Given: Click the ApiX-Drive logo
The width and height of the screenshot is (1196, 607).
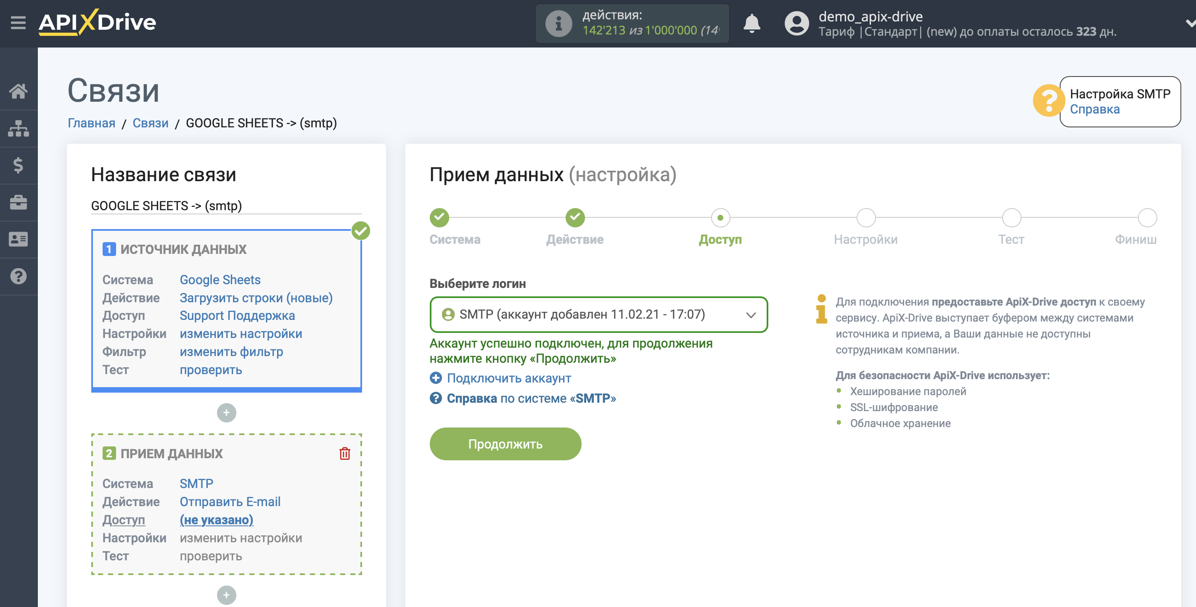Looking at the screenshot, I should pyautogui.click(x=97, y=22).
